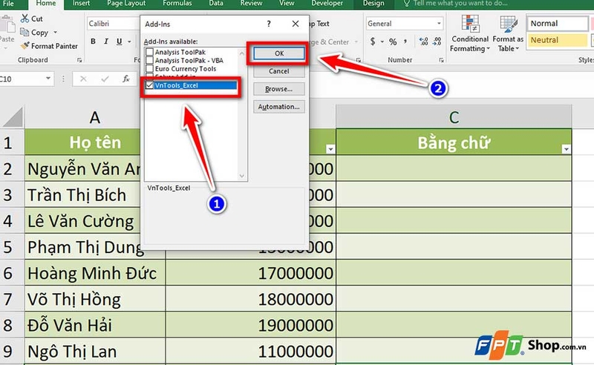Click the Select All corner triangle
The width and height of the screenshot is (594, 365).
coord(13,116)
